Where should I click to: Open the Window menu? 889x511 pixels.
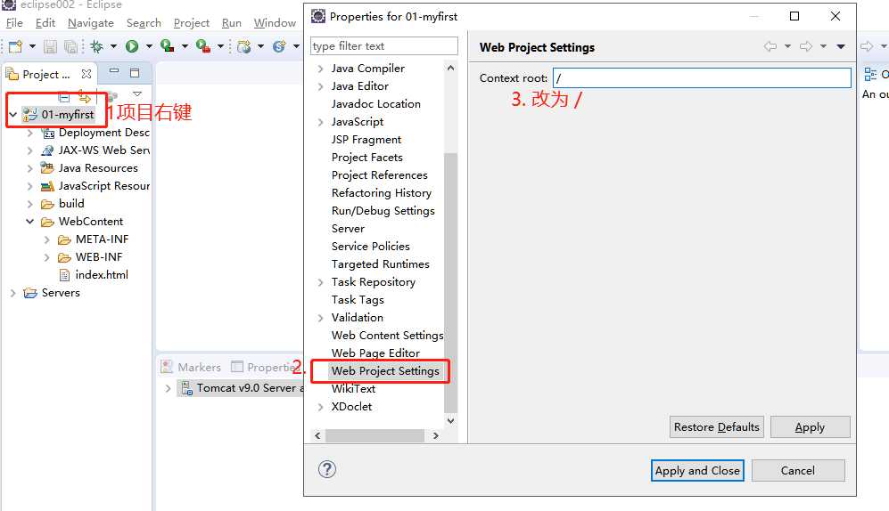(275, 23)
